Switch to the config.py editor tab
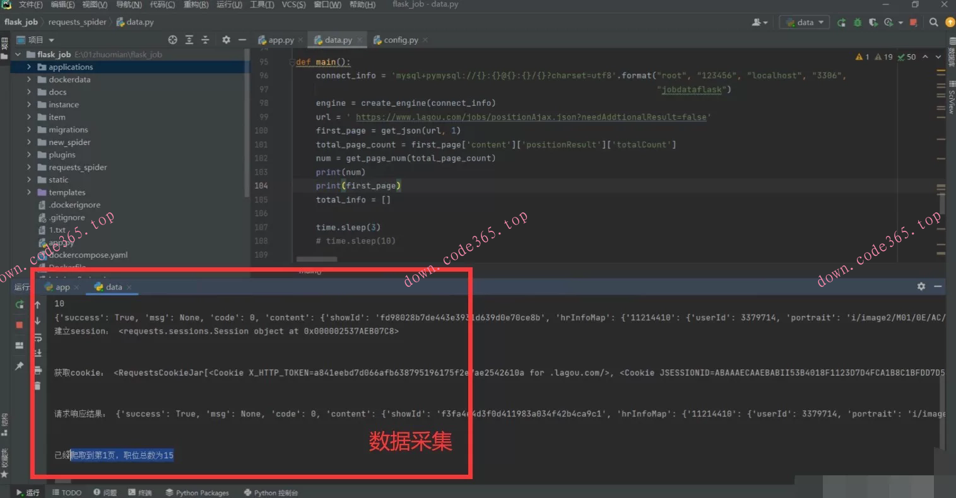This screenshot has height=498, width=956. [400, 40]
